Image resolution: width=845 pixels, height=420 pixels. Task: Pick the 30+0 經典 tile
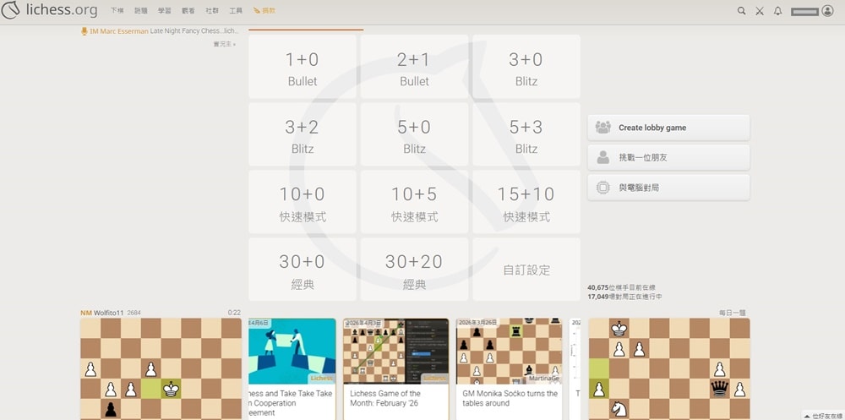coord(303,270)
